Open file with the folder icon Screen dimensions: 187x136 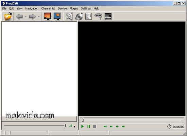tap(8, 16)
